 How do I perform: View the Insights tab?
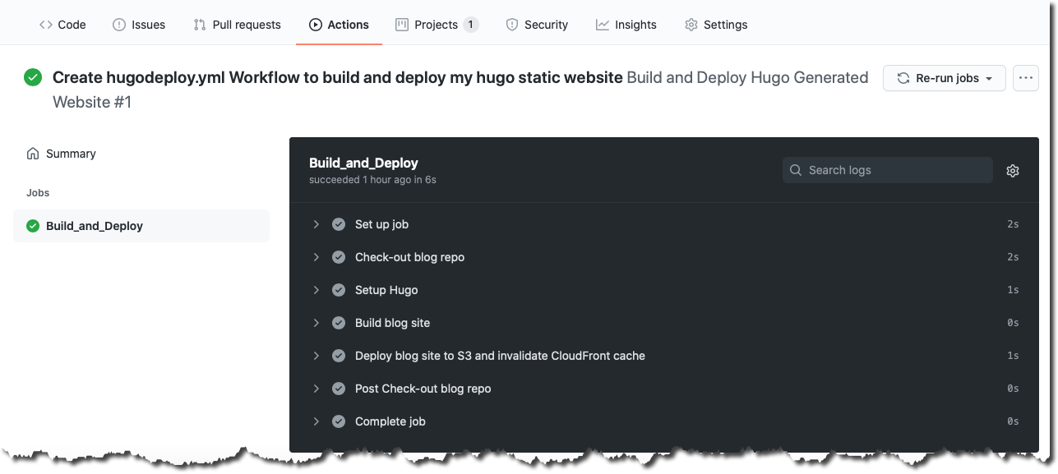[x=626, y=25]
